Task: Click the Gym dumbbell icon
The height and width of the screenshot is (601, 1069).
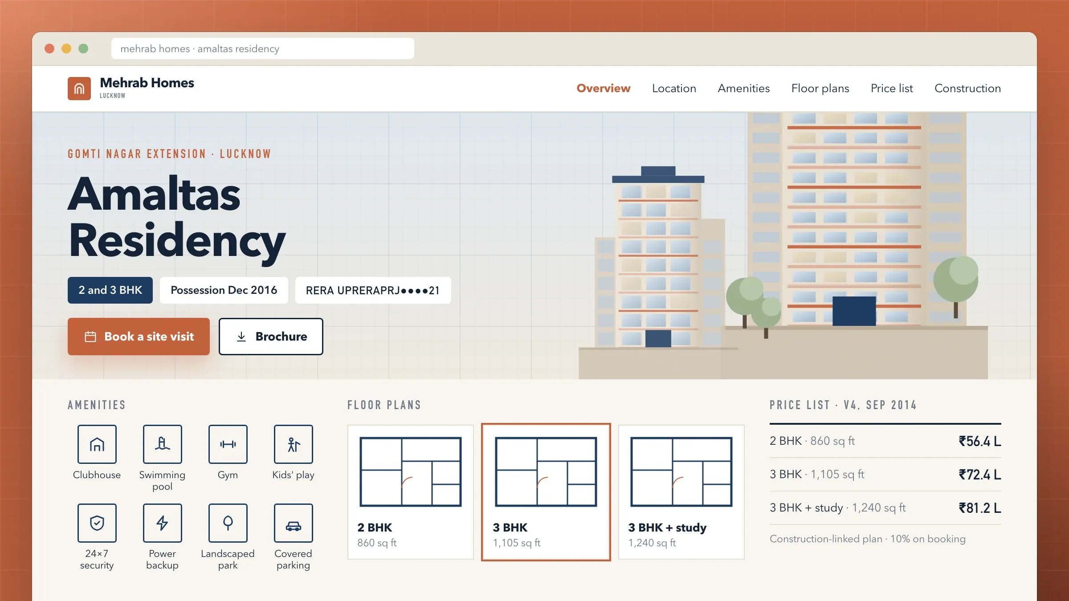Action: [228, 444]
